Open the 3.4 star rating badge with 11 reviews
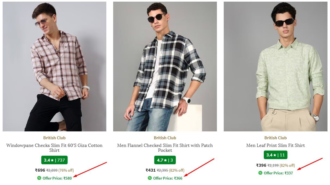Image resolution: width=330 pixels, height=185 pixels. click(x=276, y=155)
